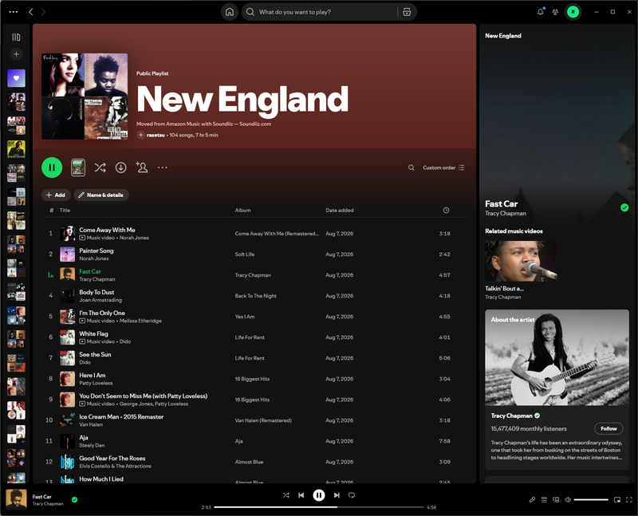Open Friend Activity icon
This screenshot has width=638, height=516.
(x=555, y=12)
